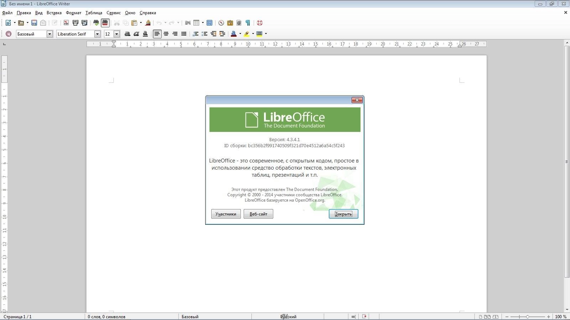This screenshot has width=570, height=320.
Task: Toggle Align Right paragraph
Action: 175,34
